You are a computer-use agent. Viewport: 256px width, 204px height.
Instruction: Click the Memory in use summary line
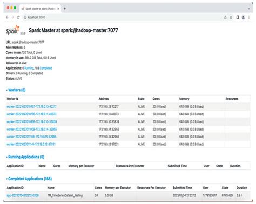point(31,58)
